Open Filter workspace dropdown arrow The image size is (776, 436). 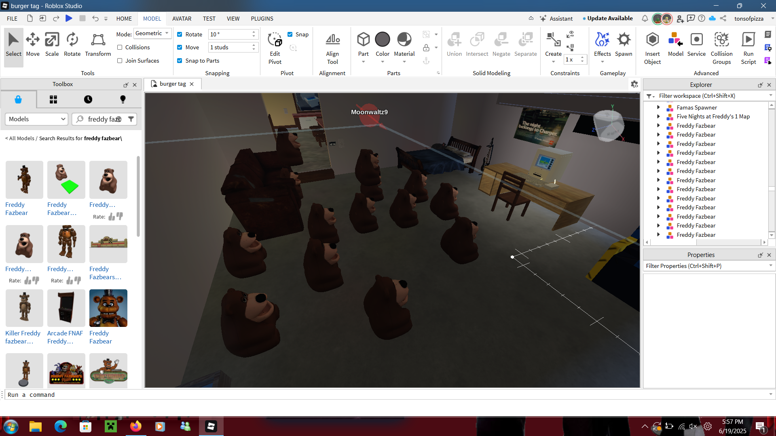click(770, 95)
